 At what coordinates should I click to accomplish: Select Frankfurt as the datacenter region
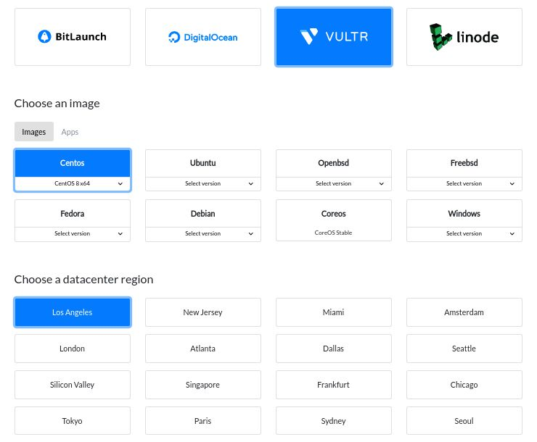point(334,385)
